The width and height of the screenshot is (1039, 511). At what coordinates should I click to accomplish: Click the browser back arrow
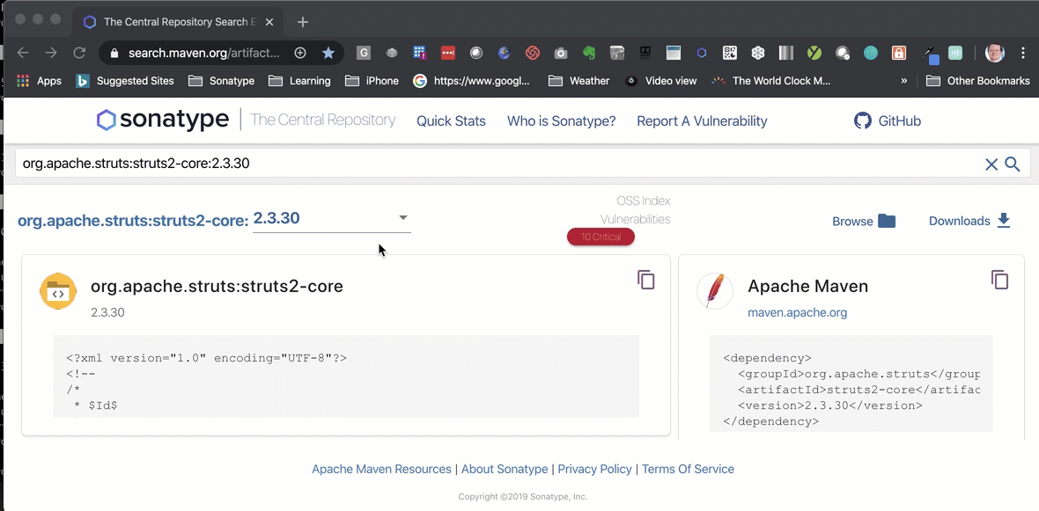click(x=23, y=53)
